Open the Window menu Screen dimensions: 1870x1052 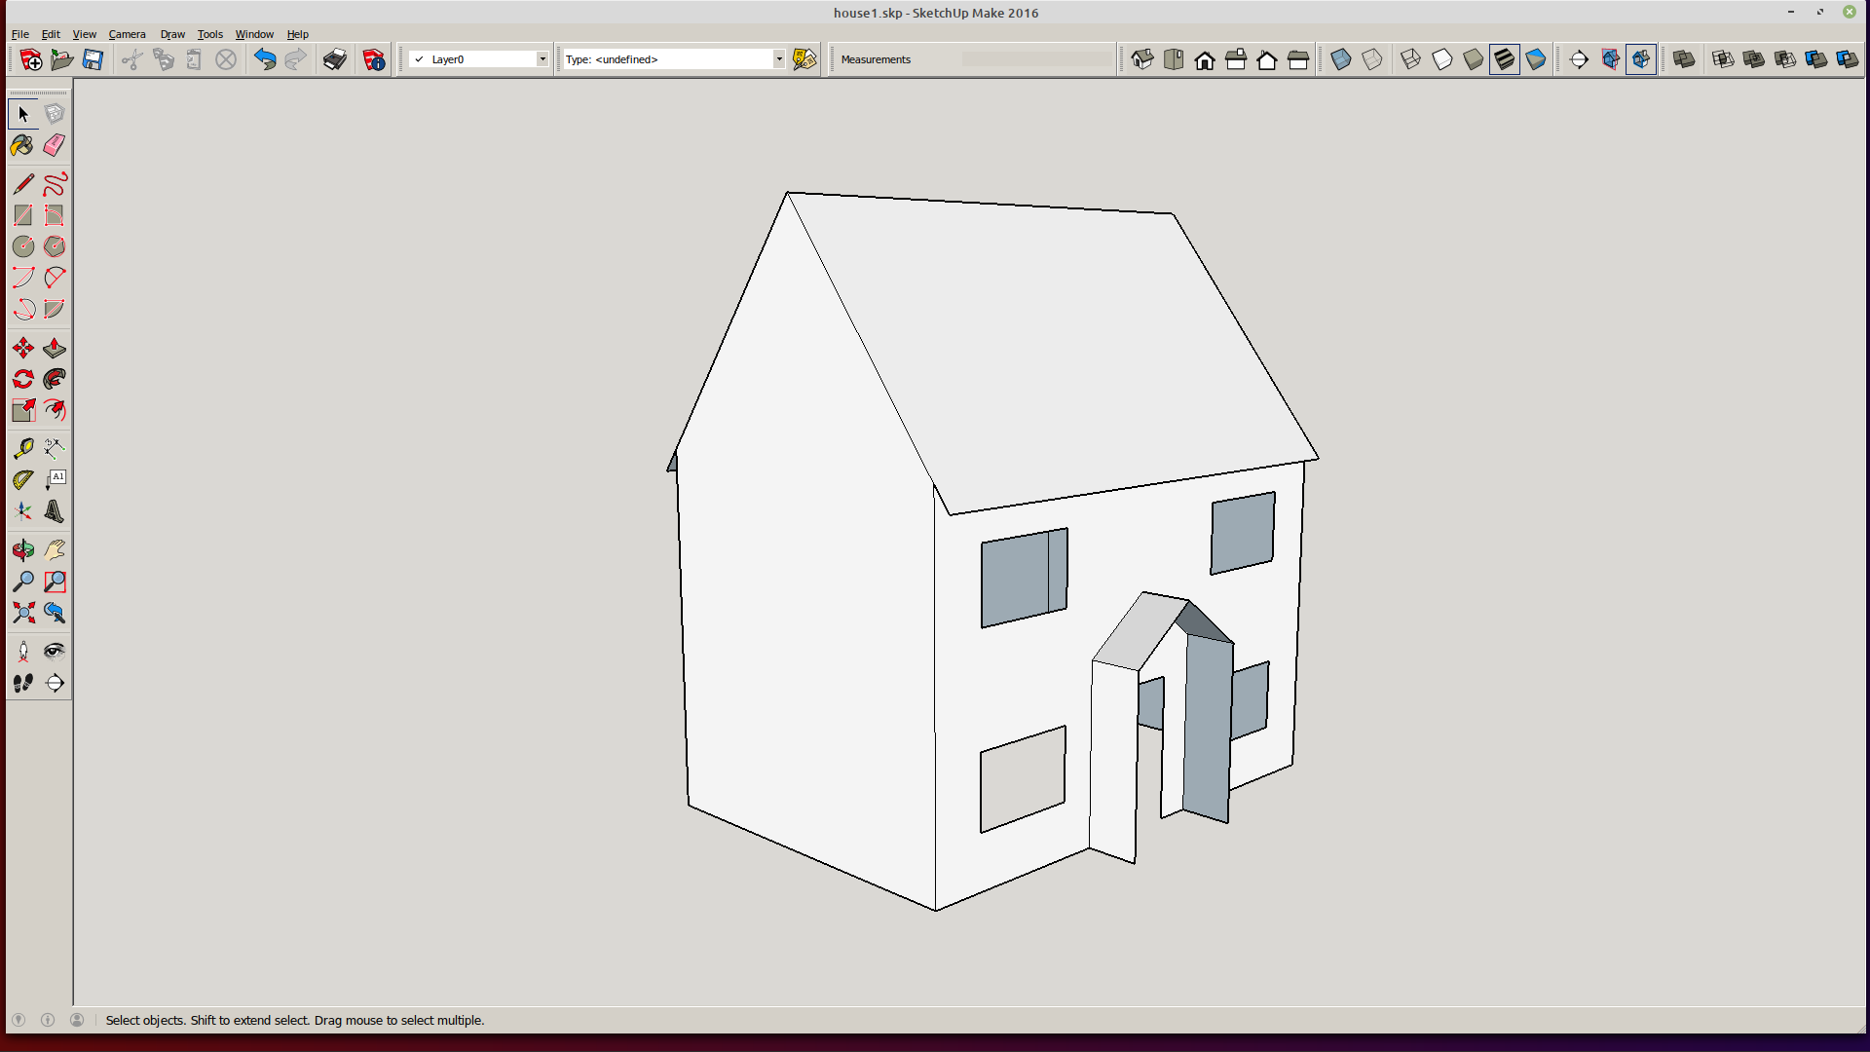point(254,34)
